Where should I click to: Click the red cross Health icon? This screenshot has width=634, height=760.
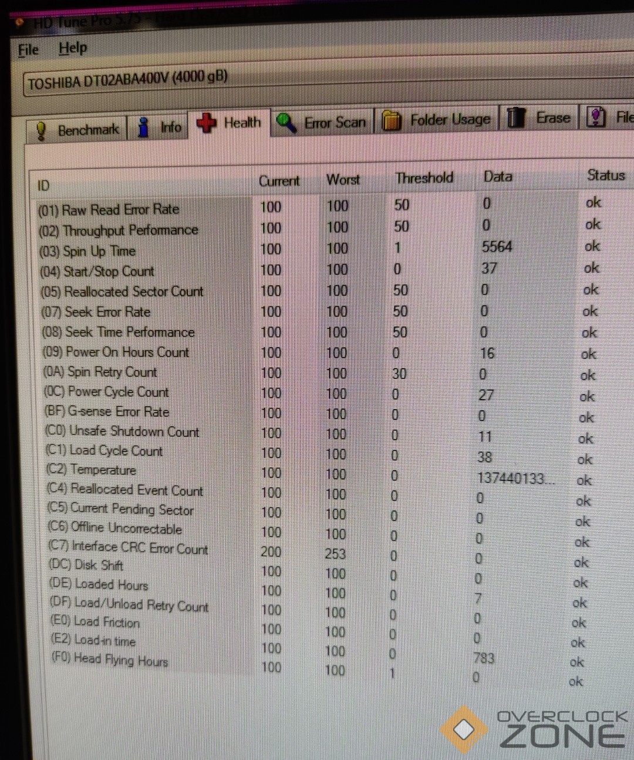[x=206, y=123]
